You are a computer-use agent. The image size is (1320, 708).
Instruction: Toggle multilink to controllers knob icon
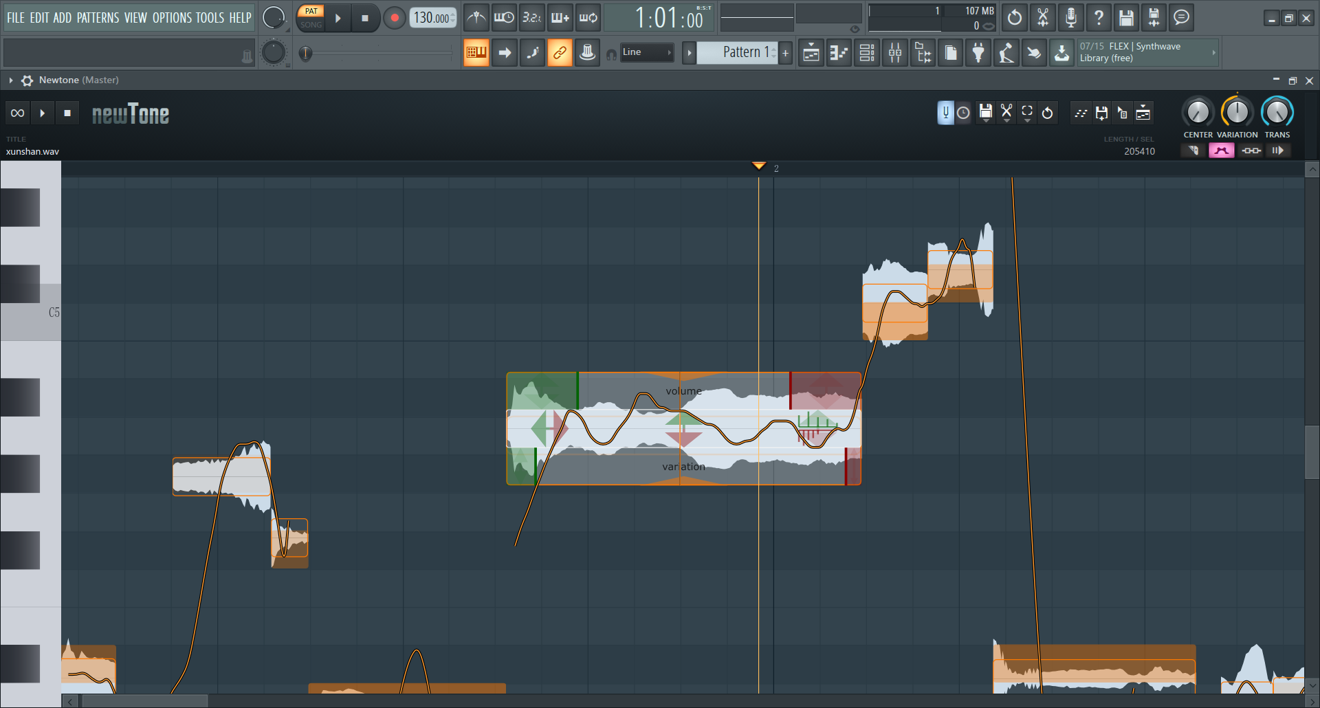click(x=587, y=52)
